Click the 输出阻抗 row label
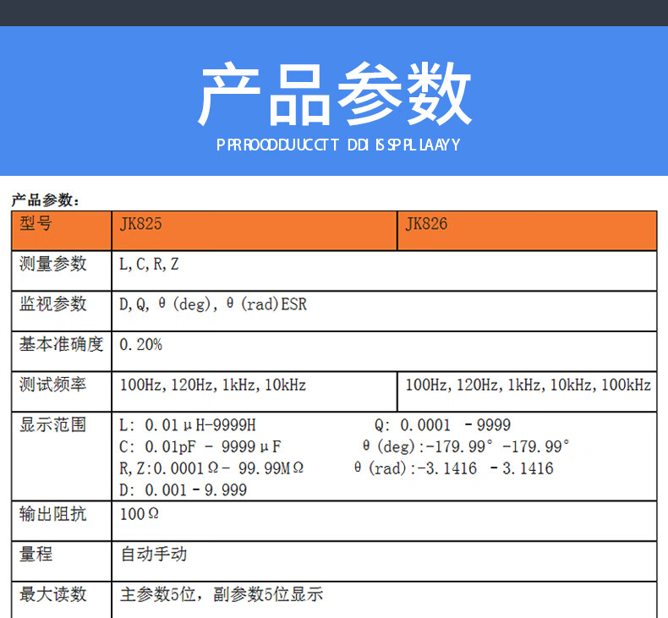668x618 pixels. pyautogui.click(x=52, y=514)
